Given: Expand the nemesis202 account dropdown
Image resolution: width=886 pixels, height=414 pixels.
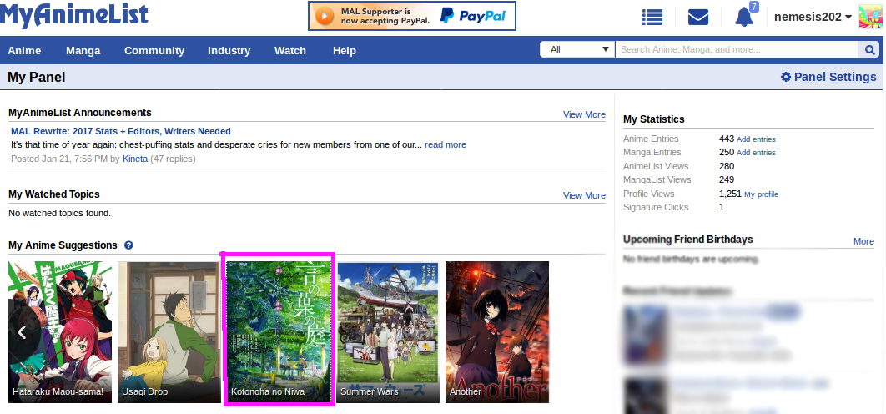Looking at the screenshot, I should tap(813, 17).
